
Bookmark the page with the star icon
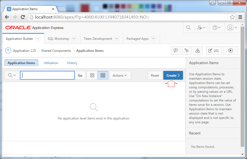click(232, 17)
